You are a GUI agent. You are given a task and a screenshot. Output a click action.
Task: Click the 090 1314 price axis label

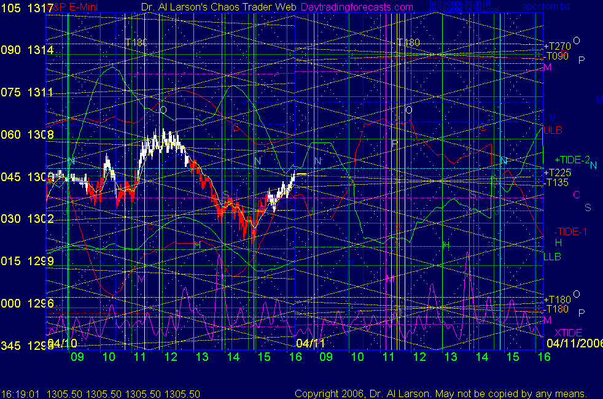coord(27,50)
